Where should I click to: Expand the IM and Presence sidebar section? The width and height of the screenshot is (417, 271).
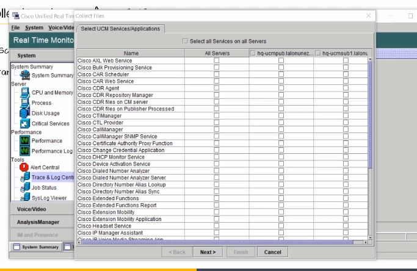(42, 235)
